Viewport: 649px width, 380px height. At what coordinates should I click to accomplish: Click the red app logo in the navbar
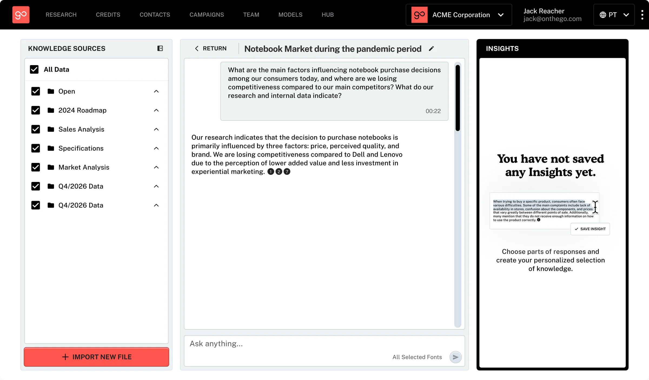pyautogui.click(x=21, y=15)
